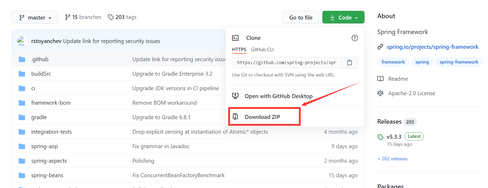Open the Readme link
Image resolution: width=488 pixels, height=188 pixels.
398,79
